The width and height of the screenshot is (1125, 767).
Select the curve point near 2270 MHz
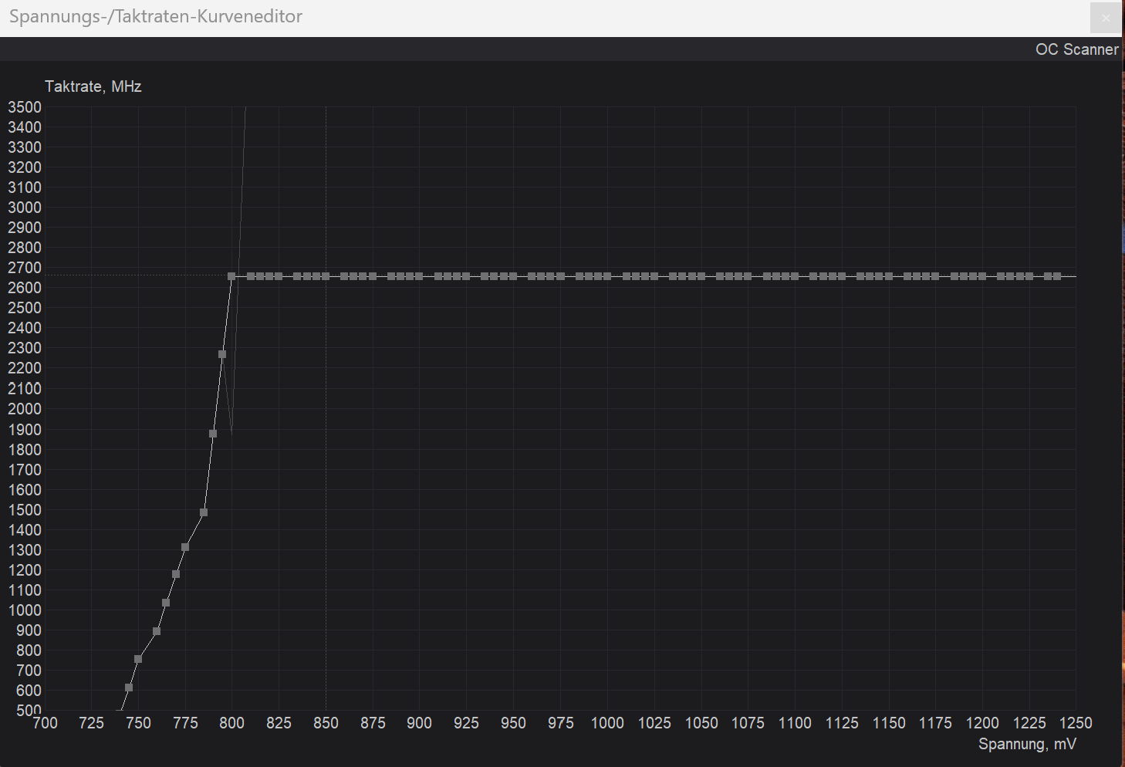pos(222,356)
